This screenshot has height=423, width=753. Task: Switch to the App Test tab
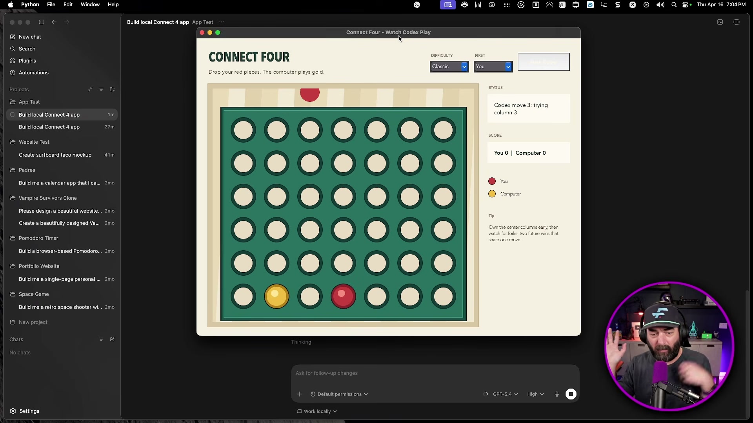click(x=202, y=22)
